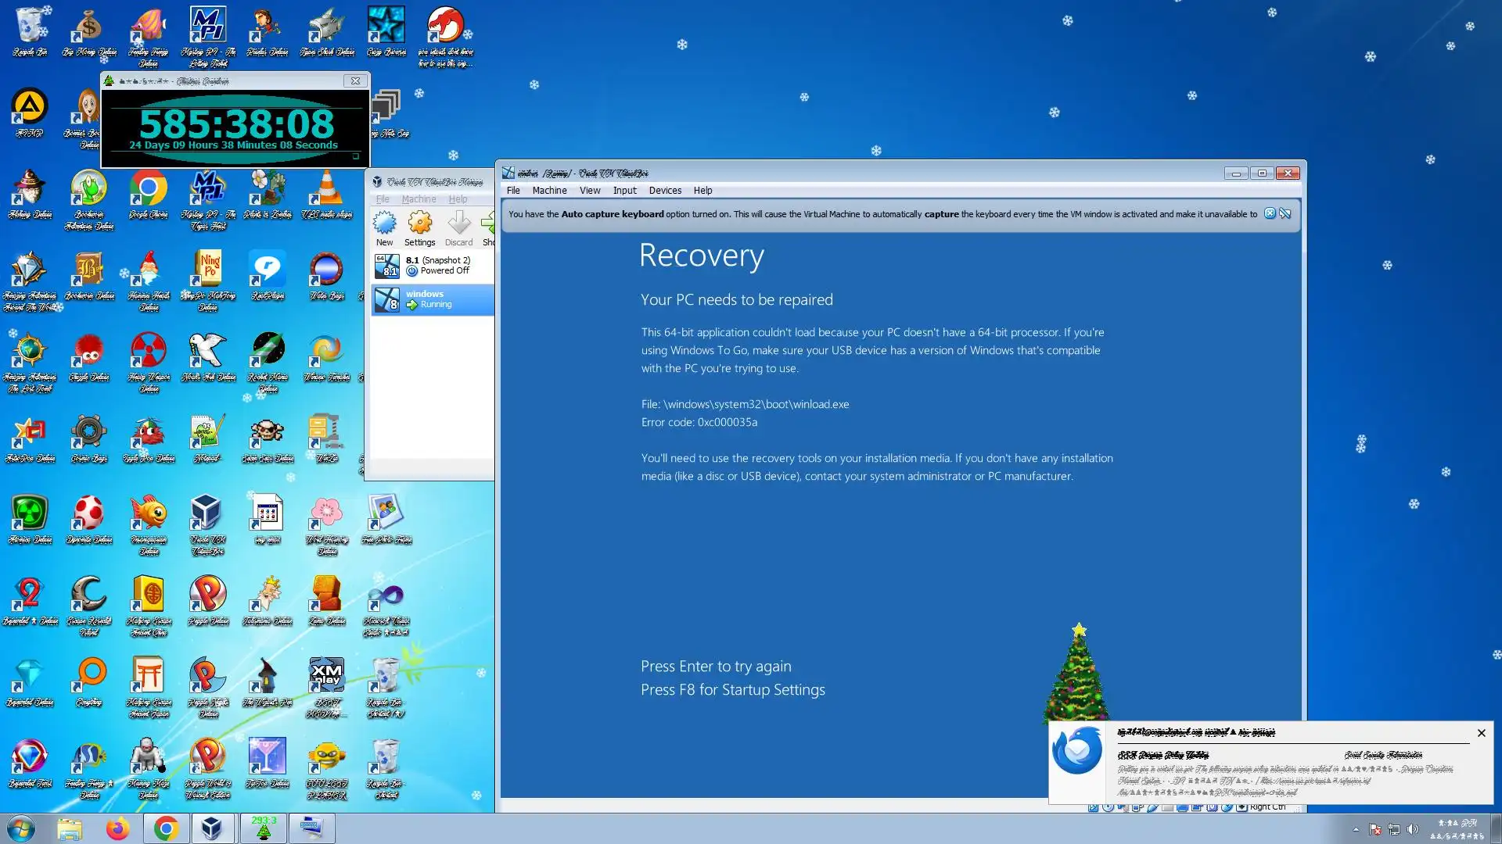The image size is (1502, 844).
Task: Click the volume speaker tray icon
Action: pos(1412,829)
